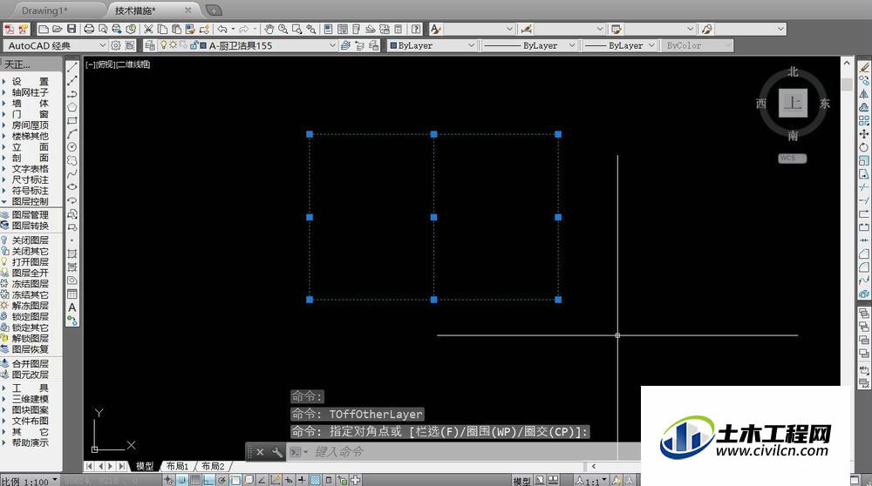
Task: Open the ByLayer color dropdown
Action: point(433,45)
